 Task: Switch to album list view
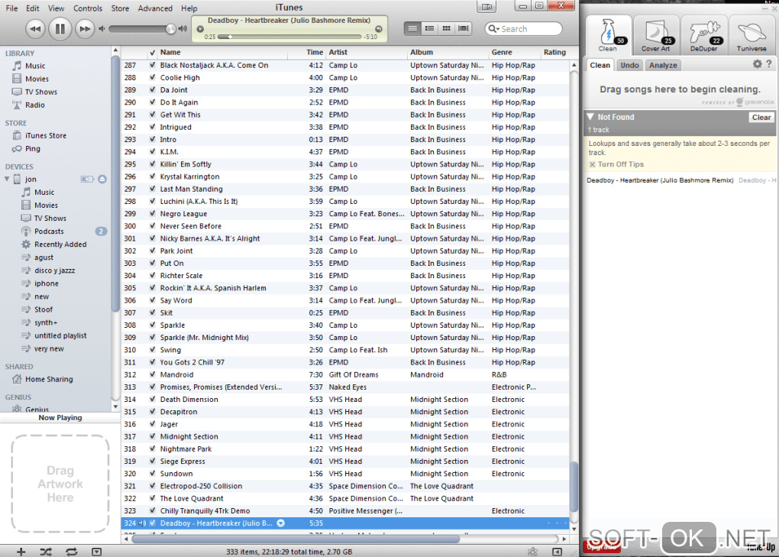point(429,28)
